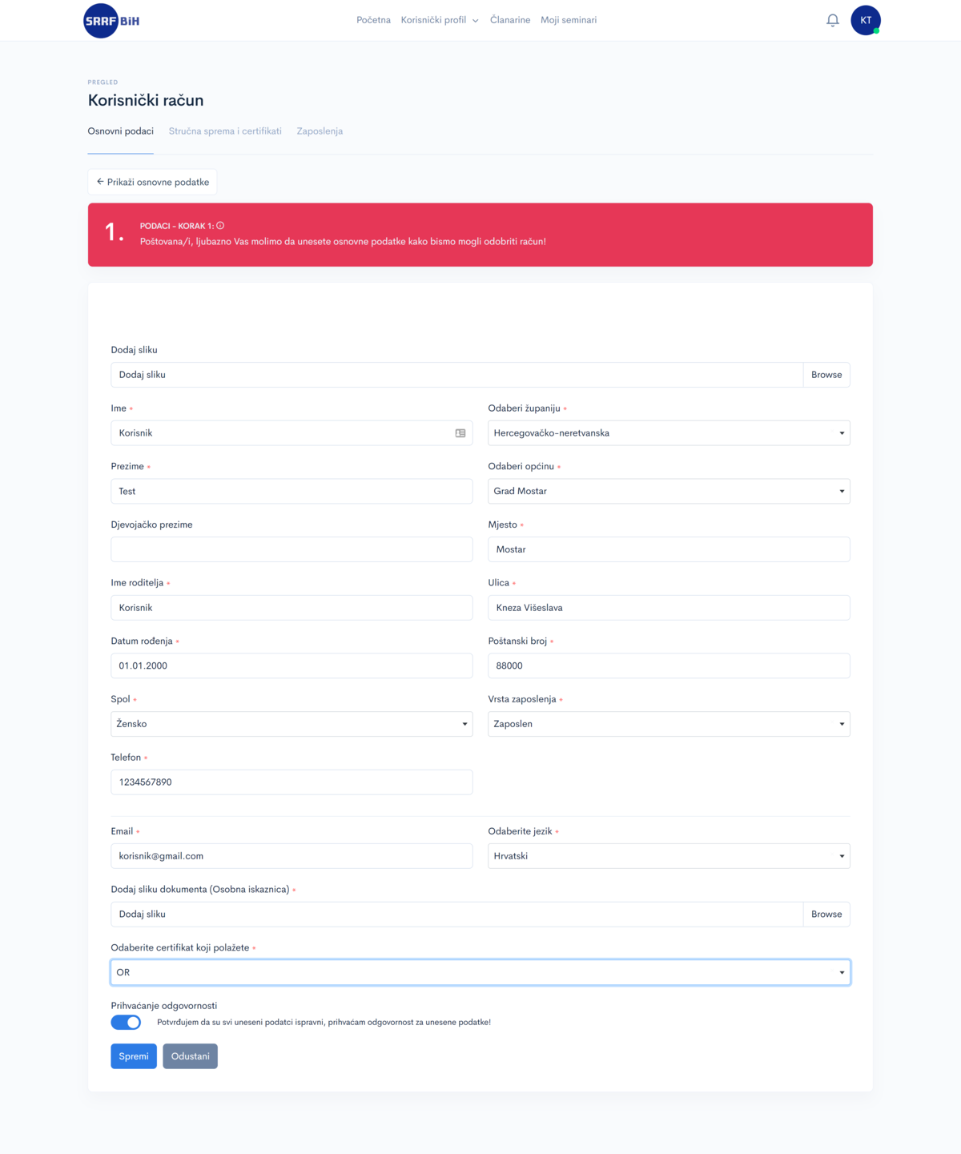
Task: Open the notifications bell
Action: pos(833,20)
